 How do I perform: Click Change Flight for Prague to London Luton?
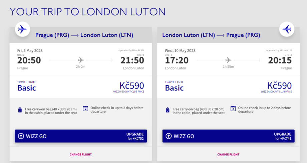[81, 154]
